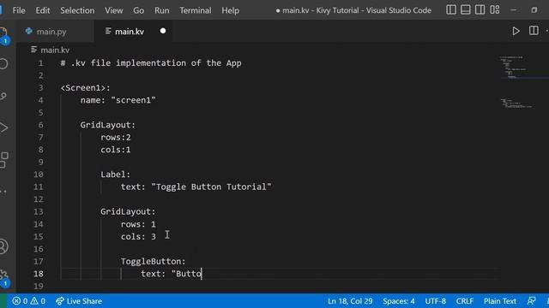This screenshot has width=549, height=308.
Task: Select encoding via UTF-8 status item
Action: point(435,301)
